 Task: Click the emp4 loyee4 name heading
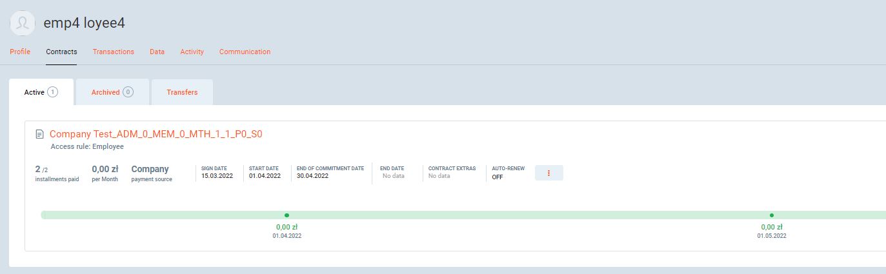point(84,23)
